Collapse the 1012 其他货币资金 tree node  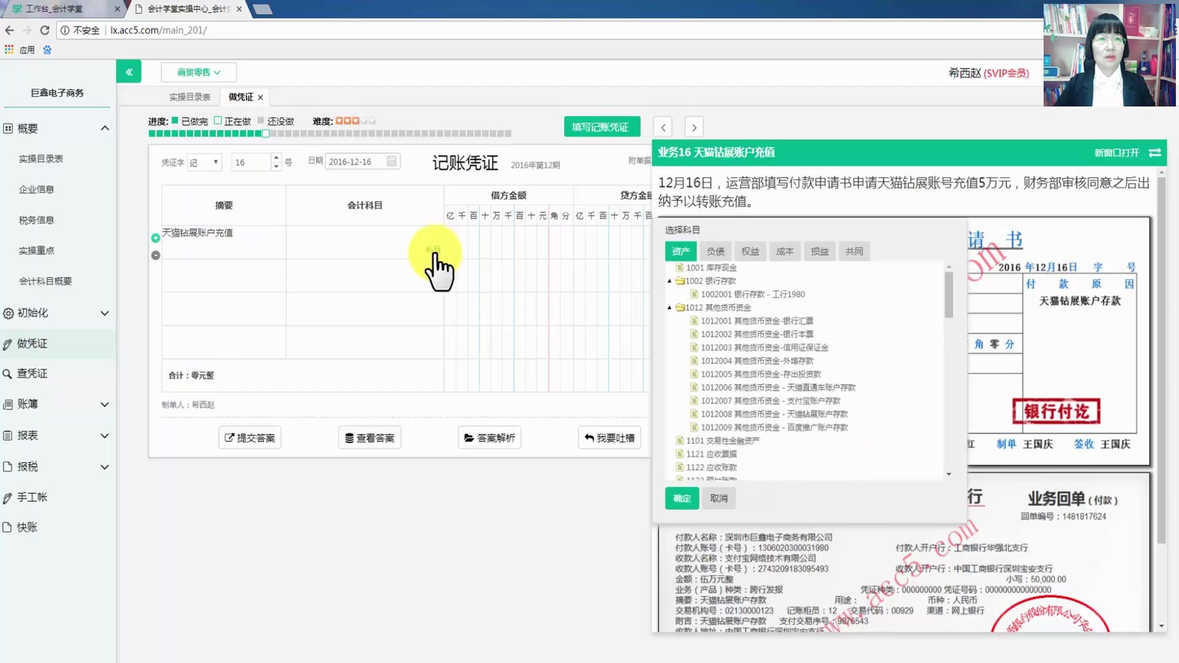(x=670, y=308)
